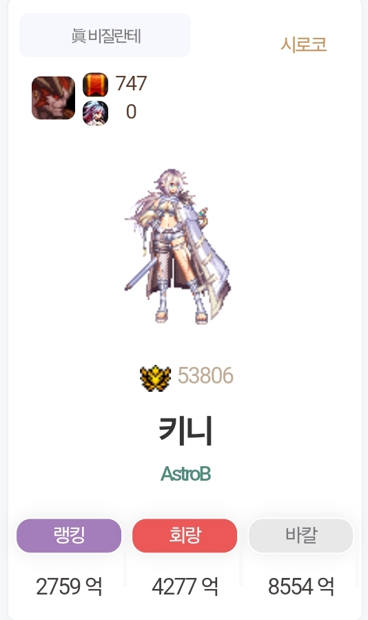The image size is (368, 620).
Task: Click the red demon boss portrait icon
Action: [x=53, y=98]
